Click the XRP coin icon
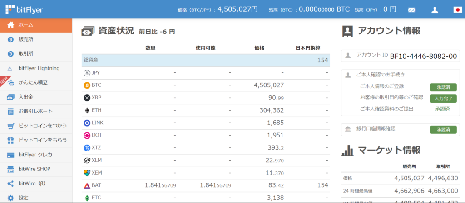465x203 pixels. tap(87, 98)
